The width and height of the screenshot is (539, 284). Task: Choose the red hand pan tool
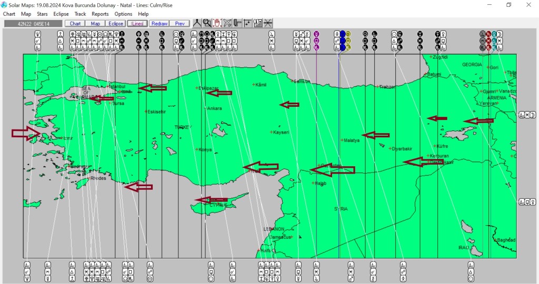pyautogui.click(x=217, y=23)
